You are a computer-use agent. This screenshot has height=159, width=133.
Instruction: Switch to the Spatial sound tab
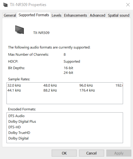pos(118,15)
